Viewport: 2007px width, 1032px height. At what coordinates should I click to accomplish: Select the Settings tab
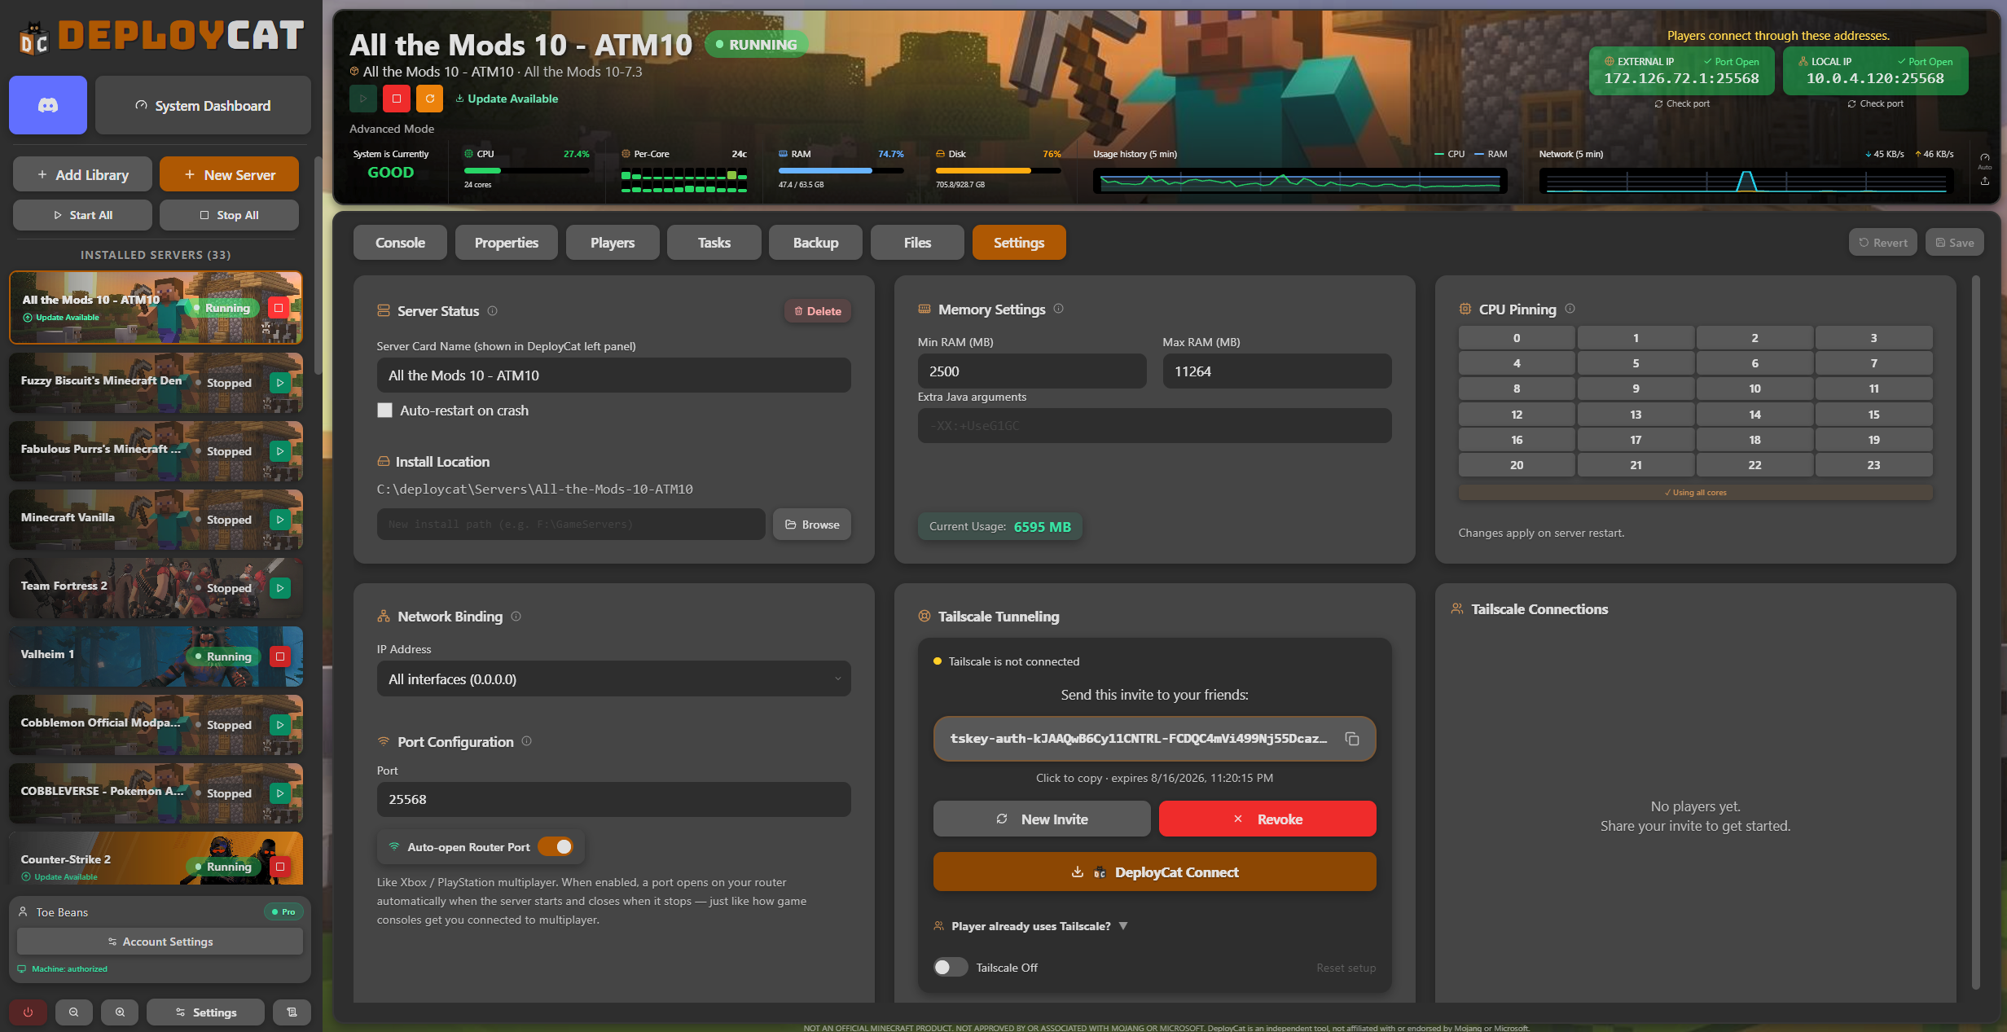click(x=1019, y=243)
